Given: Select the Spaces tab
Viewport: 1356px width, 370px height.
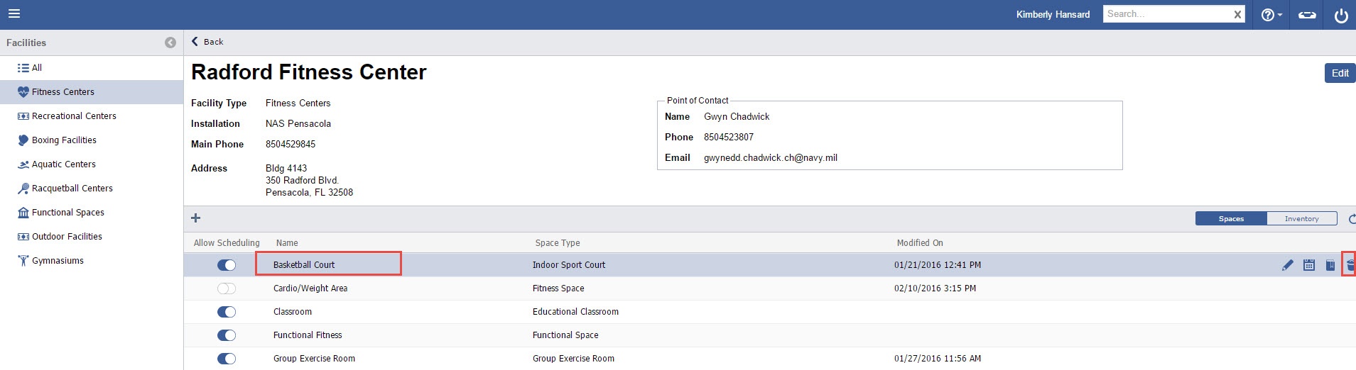Looking at the screenshot, I should tap(1231, 219).
